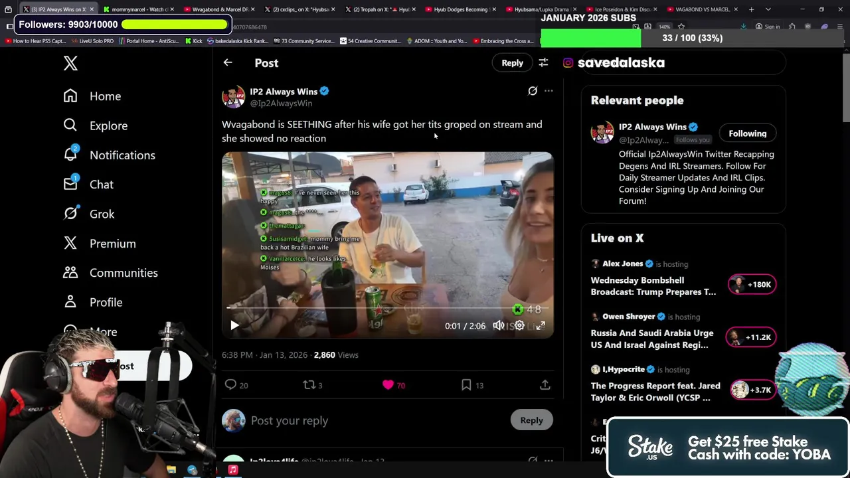Open 'How to Hear PS5 Capt...' bookmark
Image resolution: width=850 pixels, height=478 pixels.
pyautogui.click(x=35, y=41)
